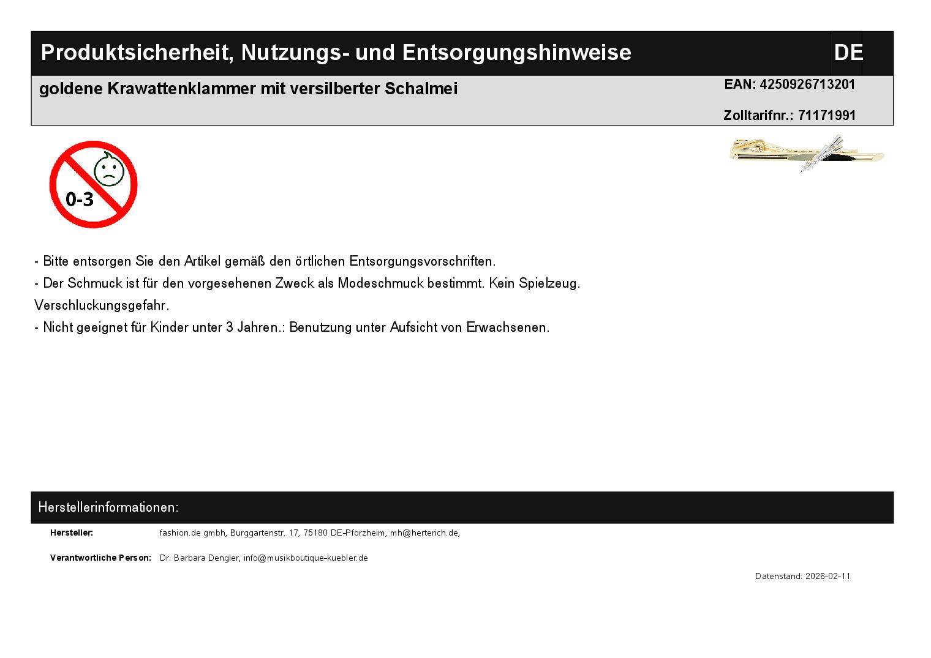This screenshot has height=658, width=931.
Task: Click the 'Herstellerinformationen:' section header
Action: tap(108, 507)
